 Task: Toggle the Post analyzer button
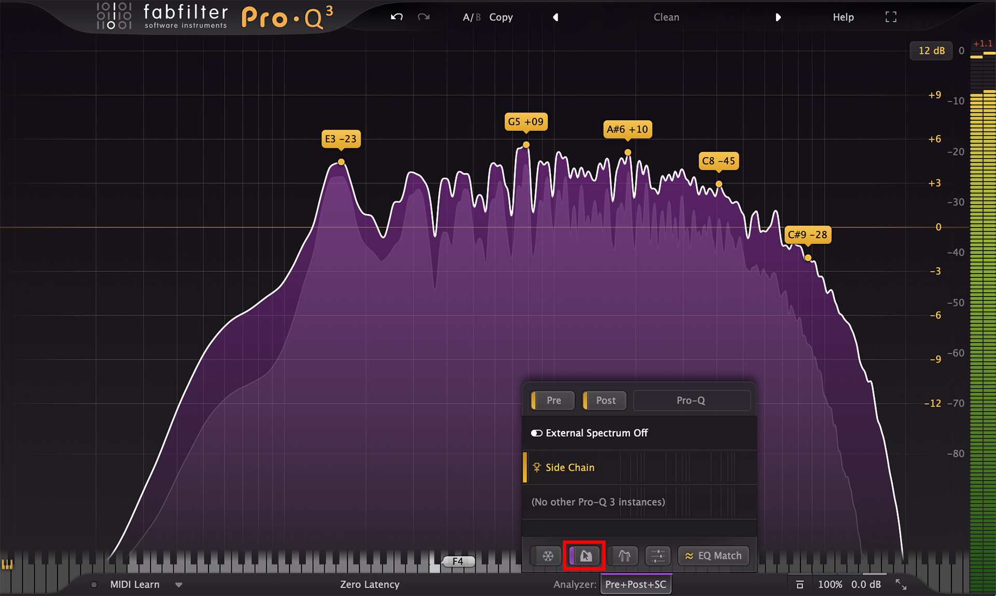click(604, 400)
